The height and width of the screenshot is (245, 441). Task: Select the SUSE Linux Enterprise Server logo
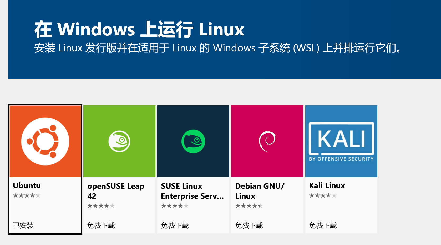tap(193, 141)
